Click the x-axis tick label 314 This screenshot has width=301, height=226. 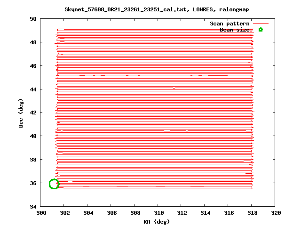206,213
